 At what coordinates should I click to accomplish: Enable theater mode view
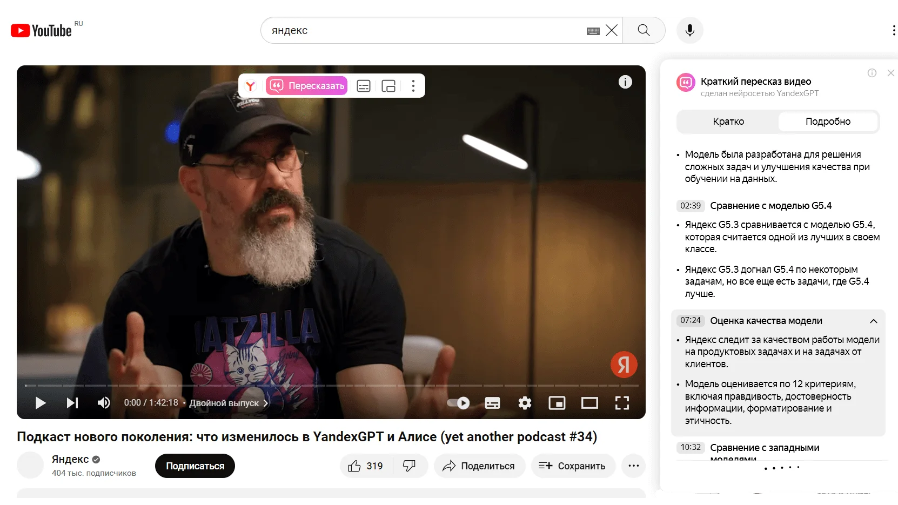pyautogui.click(x=589, y=403)
